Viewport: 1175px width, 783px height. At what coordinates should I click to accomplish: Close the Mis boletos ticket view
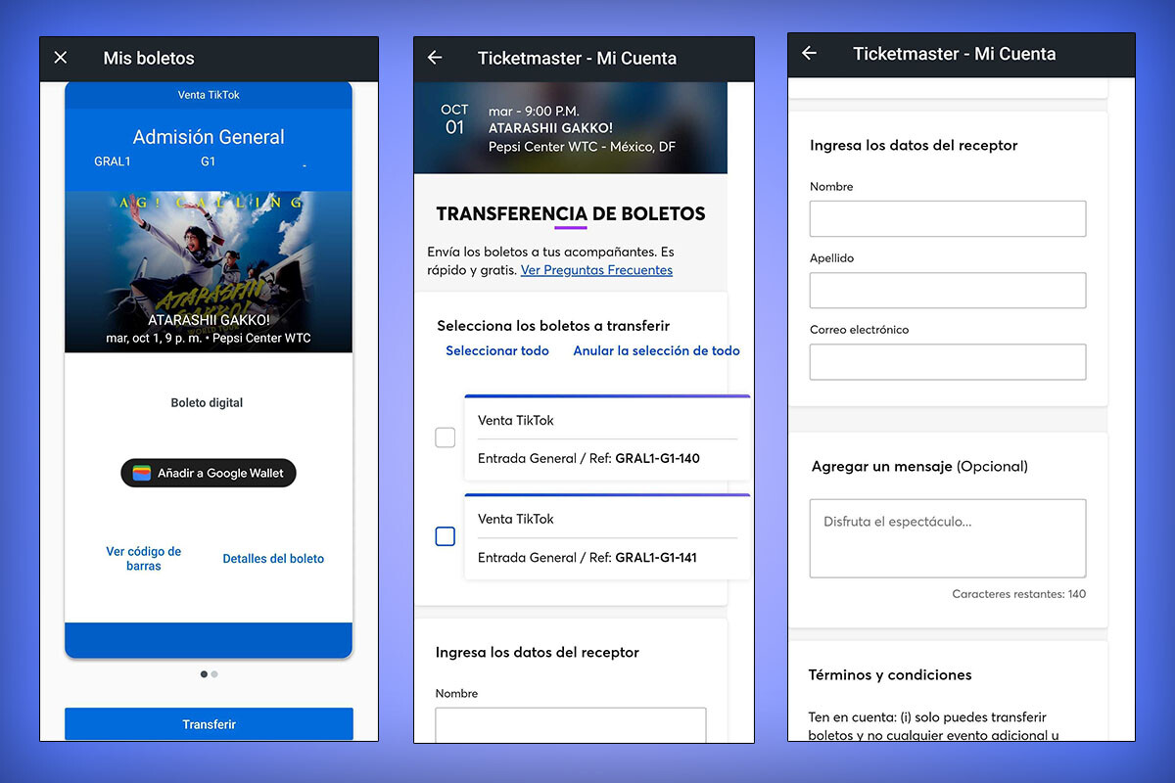click(61, 58)
